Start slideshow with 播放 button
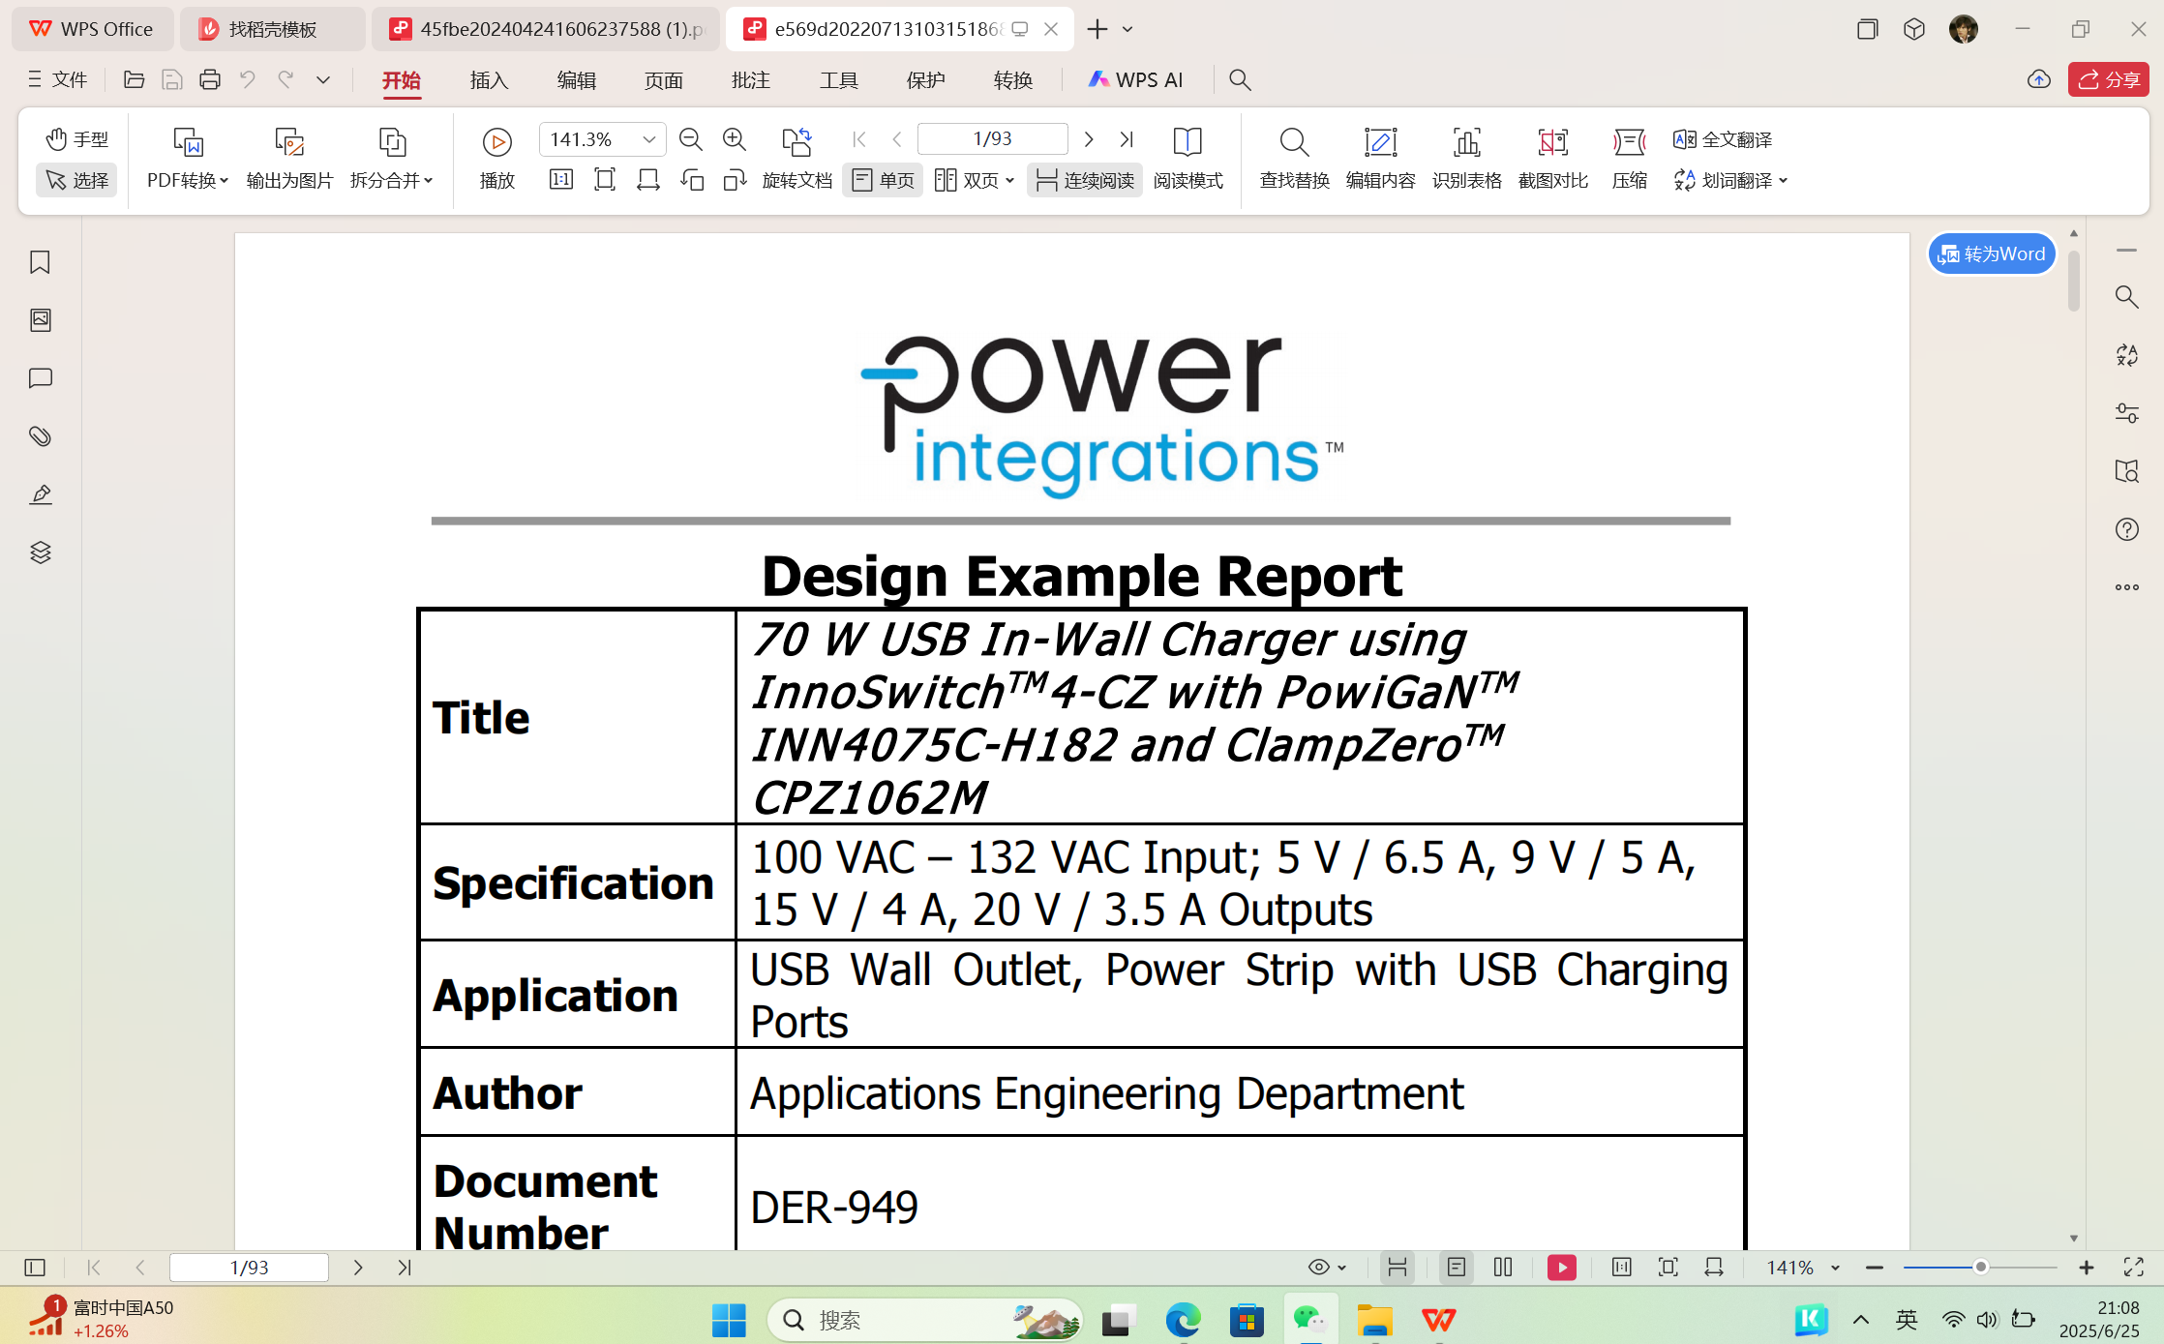Viewport: 2164px width, 1344px height. [497, 159]
